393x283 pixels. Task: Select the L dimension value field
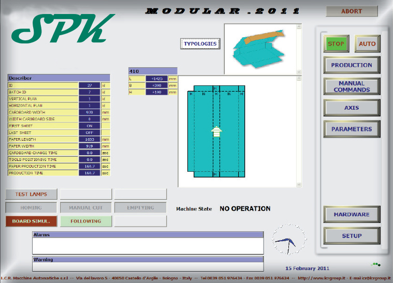point(157,78)
